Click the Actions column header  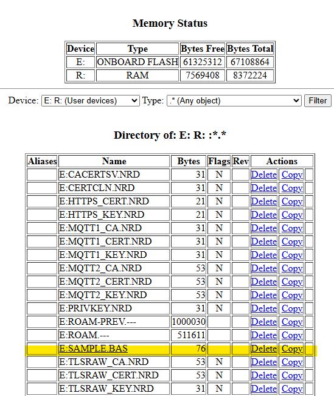click(x=282, y=161)
